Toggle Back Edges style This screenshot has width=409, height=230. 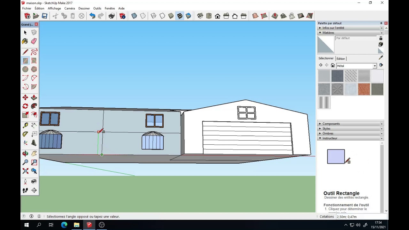click(143, 16)
